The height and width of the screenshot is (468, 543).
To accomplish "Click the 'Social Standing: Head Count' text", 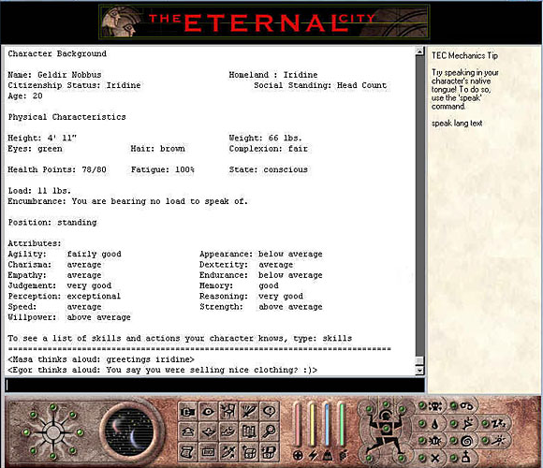I will (320, 85).
